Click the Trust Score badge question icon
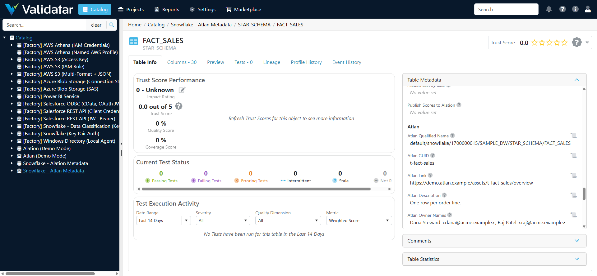The width and height of the screenshot is (597, 276). tap(576, 42)
